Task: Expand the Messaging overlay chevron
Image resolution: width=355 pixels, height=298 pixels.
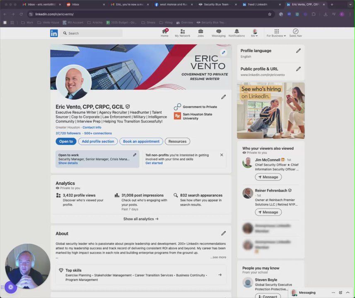Action: pos(348,293)
